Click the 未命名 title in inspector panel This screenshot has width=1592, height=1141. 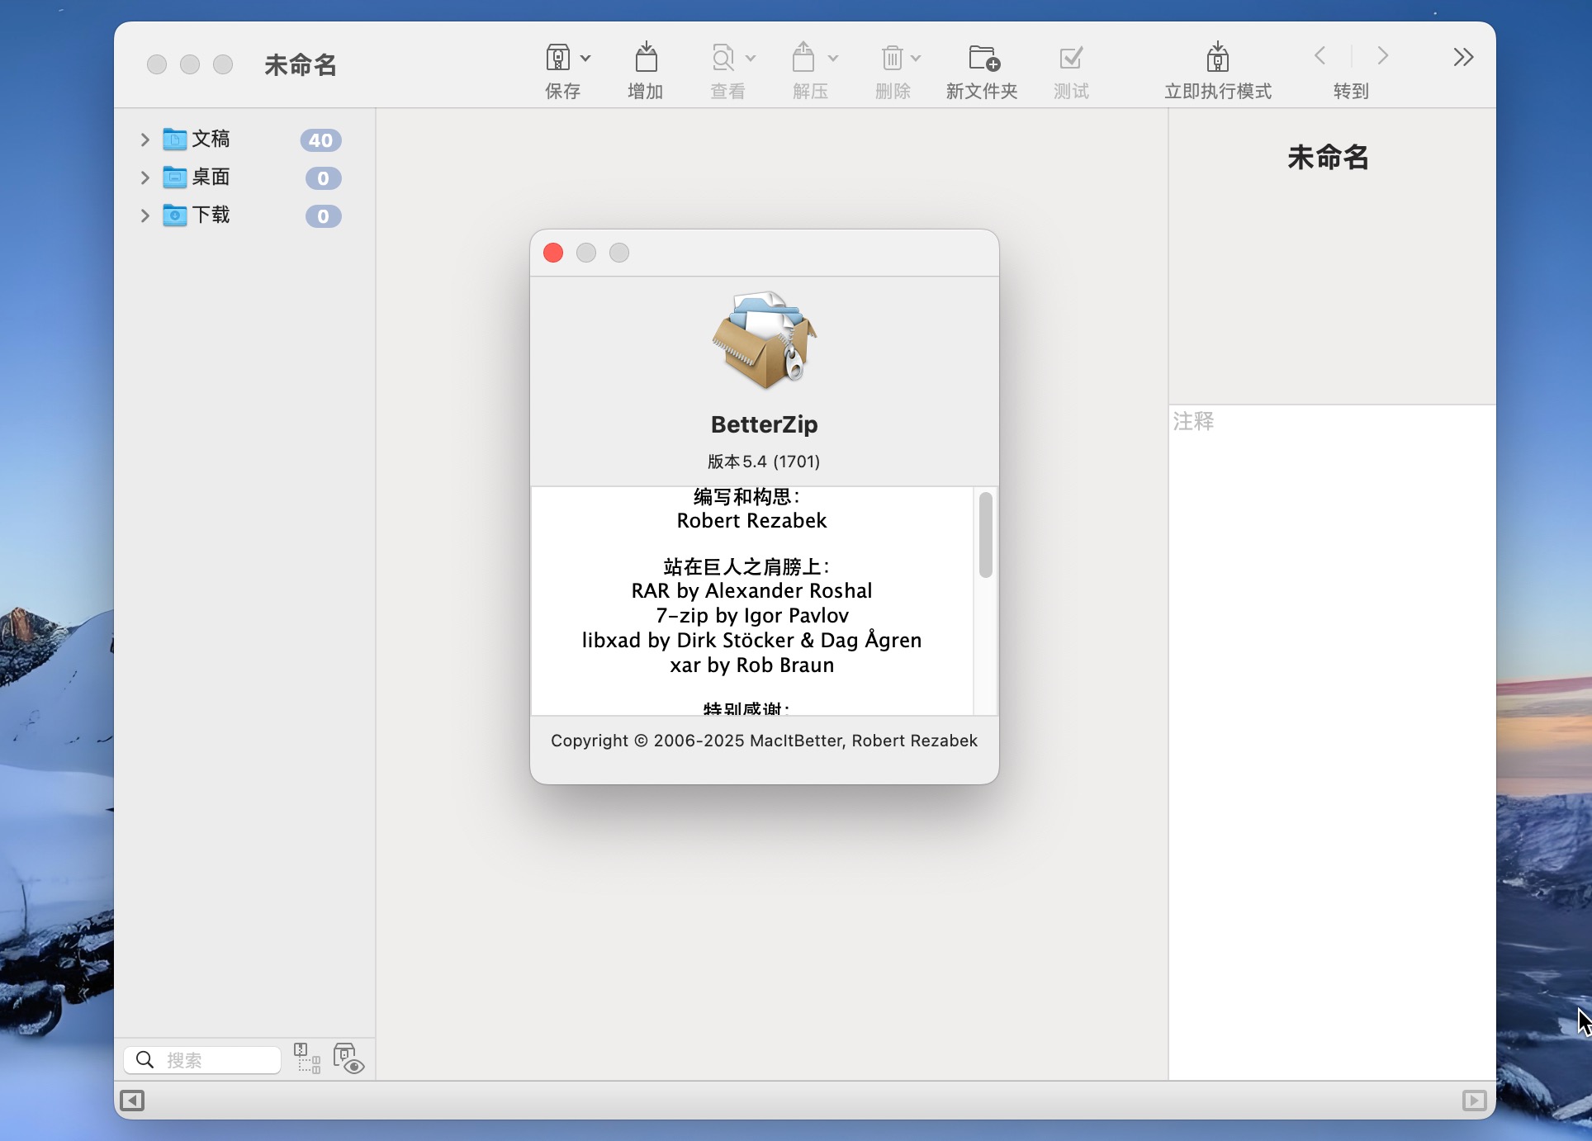point(1328,157)
